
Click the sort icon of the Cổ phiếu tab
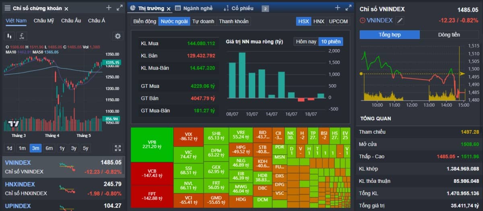[226, 8]
